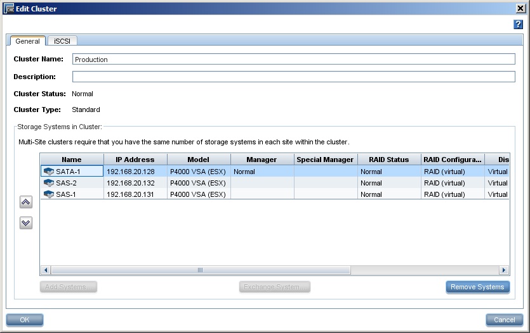This screenshot has height=333, width=530.
Task: Focus the Description text field
Action: click(293, 77)
